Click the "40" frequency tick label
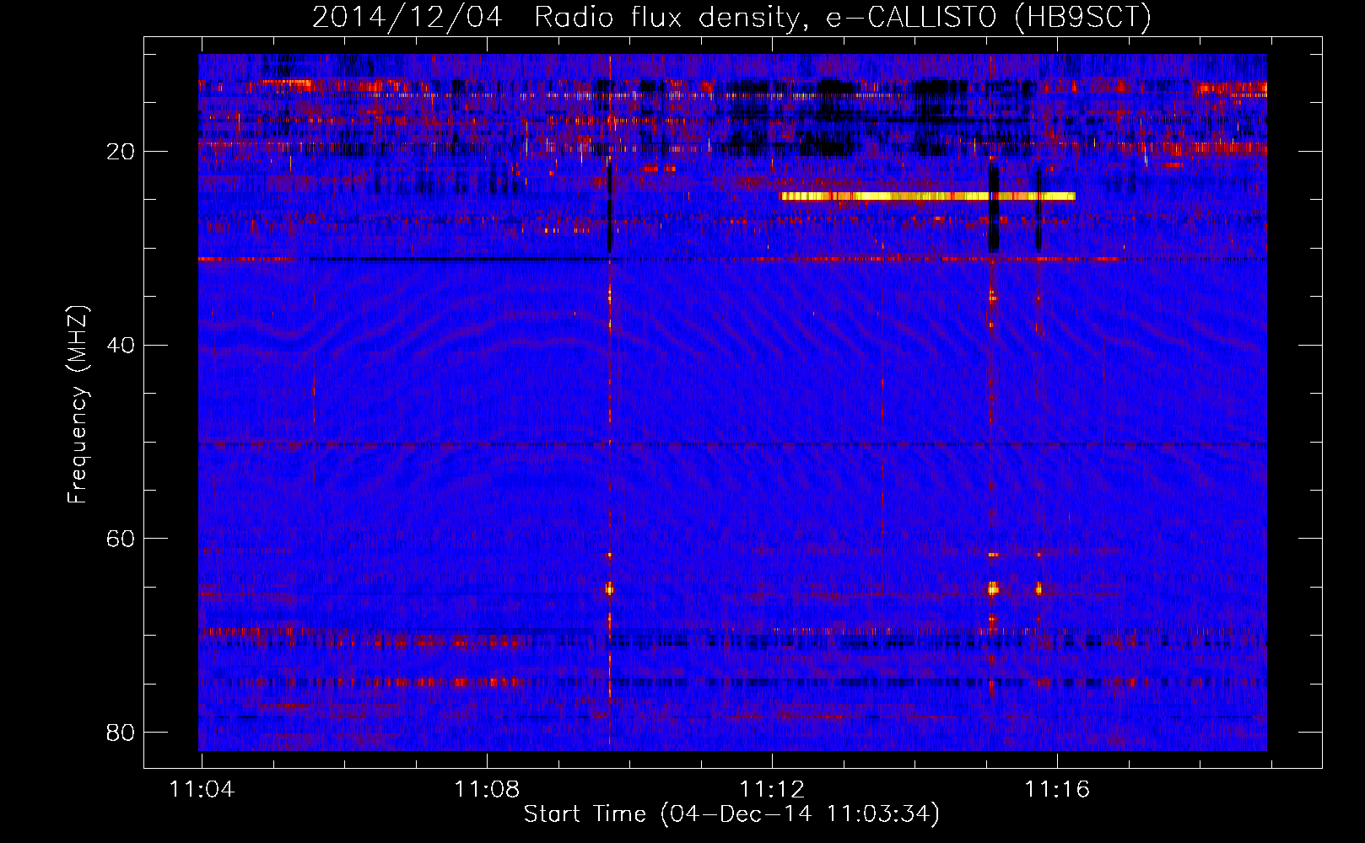 121,345
